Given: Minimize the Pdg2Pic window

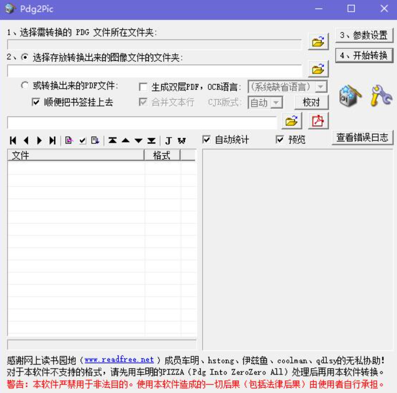Looking at the screenshot, I should 319,9.
